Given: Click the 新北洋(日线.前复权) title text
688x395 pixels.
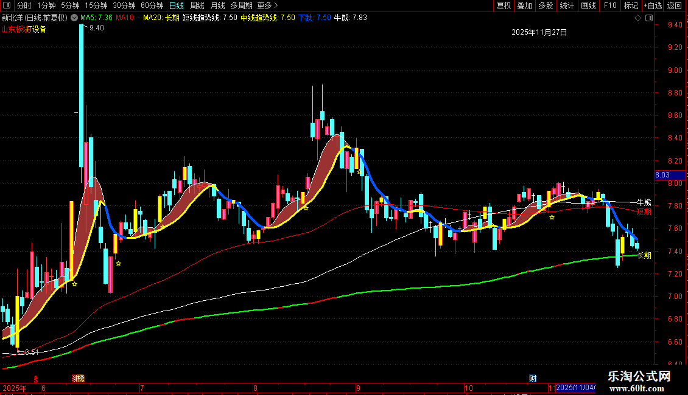Looking at the screenshot, I should tap(35, 18).
